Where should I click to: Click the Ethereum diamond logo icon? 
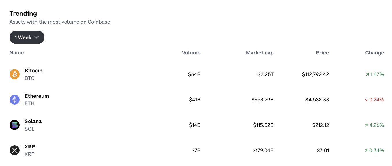click(x=14, y=100)
